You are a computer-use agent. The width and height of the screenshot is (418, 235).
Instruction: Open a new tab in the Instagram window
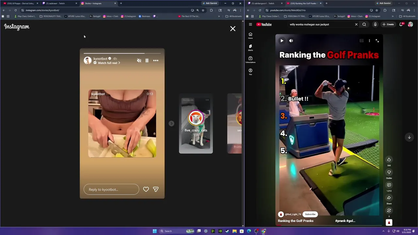121,3
